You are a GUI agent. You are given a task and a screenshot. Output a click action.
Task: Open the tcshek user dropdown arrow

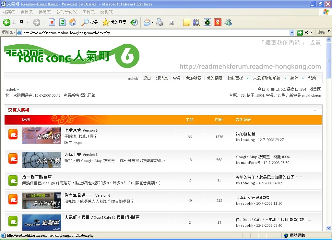click(x=18, y=90)
